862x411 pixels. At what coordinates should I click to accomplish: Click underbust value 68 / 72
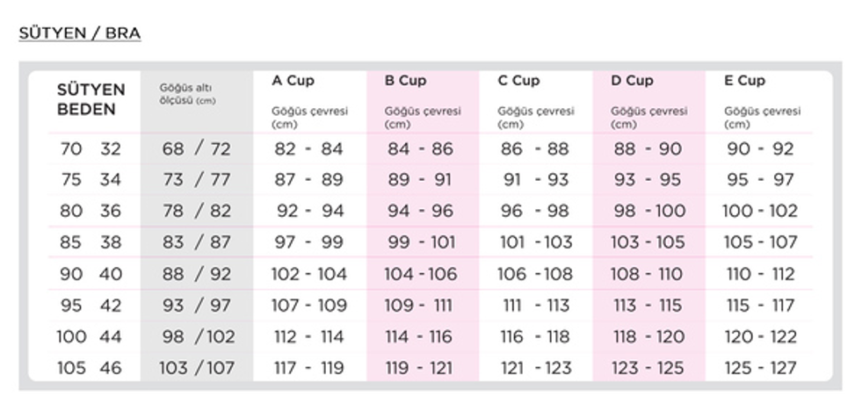[x=196, y=149]
